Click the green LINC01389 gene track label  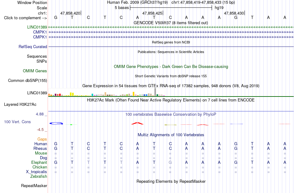[37, 27]
